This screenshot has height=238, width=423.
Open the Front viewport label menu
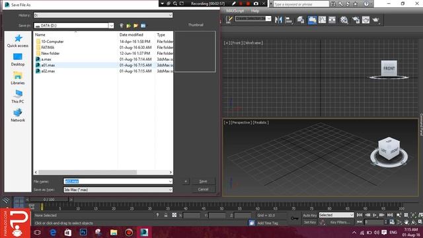point(236,42)
